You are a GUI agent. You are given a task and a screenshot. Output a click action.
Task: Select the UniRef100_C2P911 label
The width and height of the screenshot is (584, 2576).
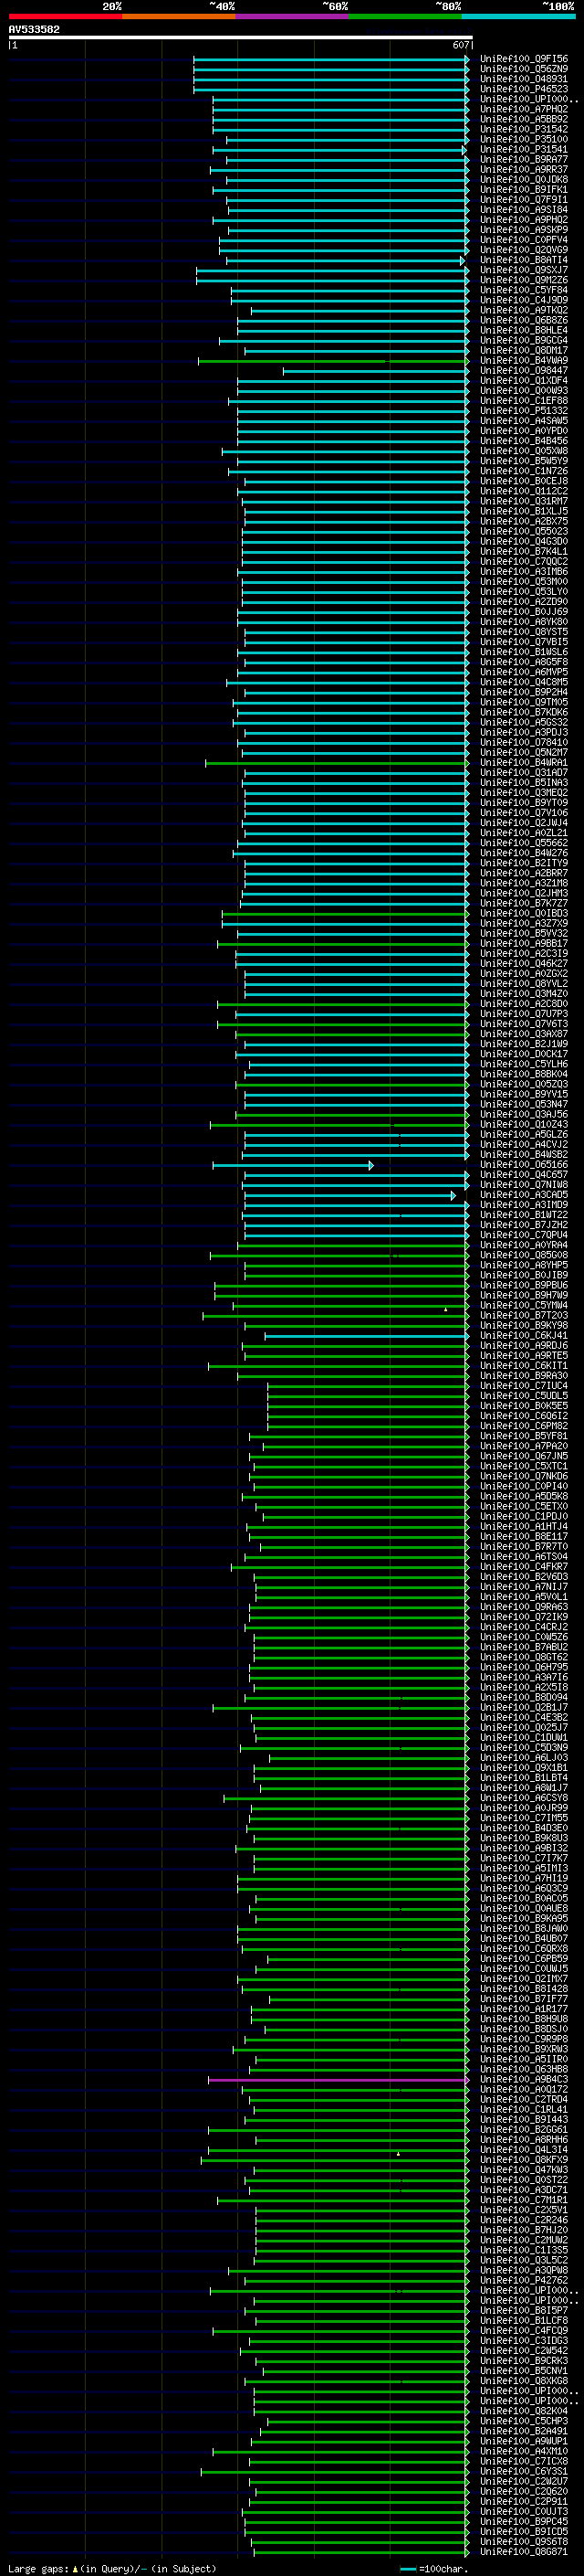point(524,2501)
